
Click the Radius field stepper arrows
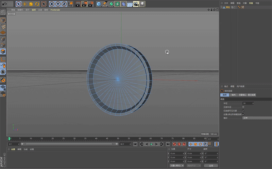click(x=253, y=104)
